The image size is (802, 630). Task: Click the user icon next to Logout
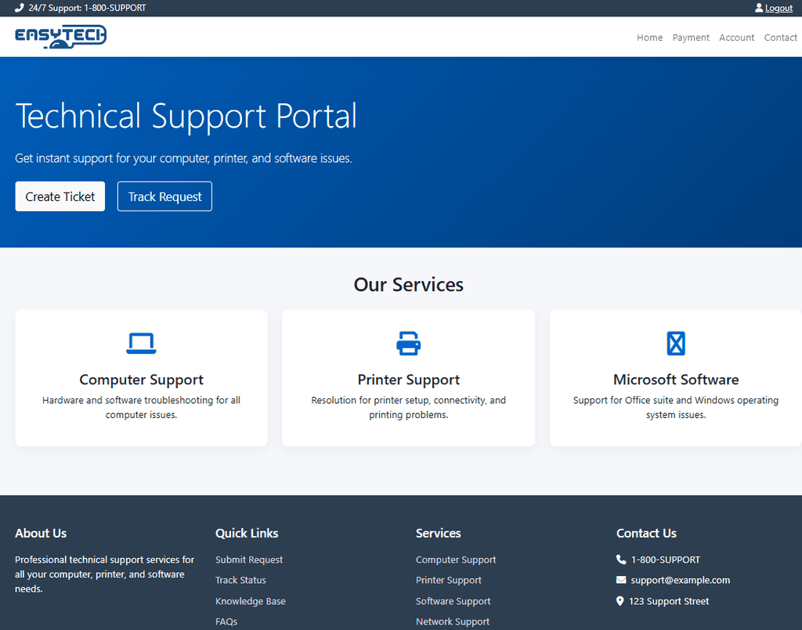[758, 8]
